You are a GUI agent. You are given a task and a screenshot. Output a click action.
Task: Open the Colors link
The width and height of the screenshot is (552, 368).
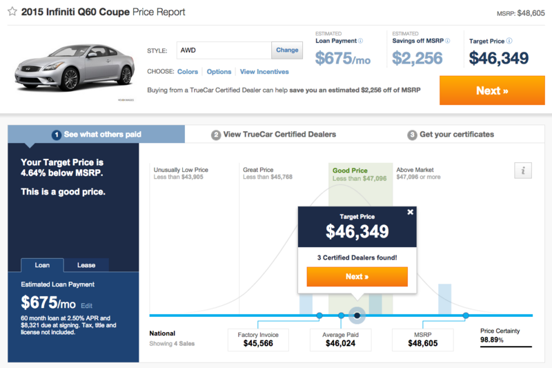pyautogui.click(x=188, y=72)
